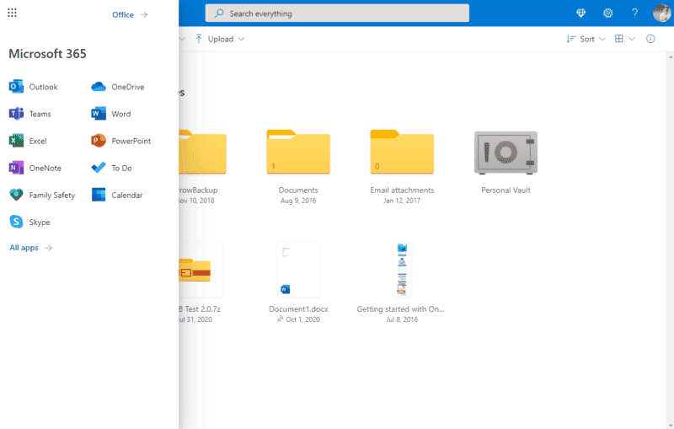Click the sort order icon
Image resolution: width=674 pixels, height=429 pixels.
571,39
